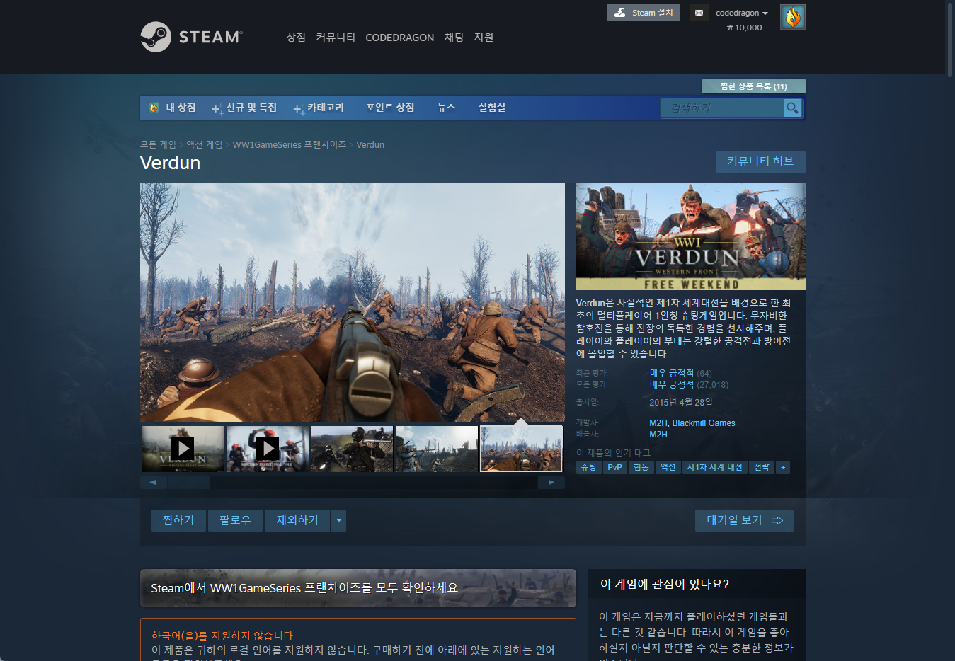This screenshot has width=955, height=661.
Task: Click the thumbnail strip scrollbar handle
Action: pos(188,483)
